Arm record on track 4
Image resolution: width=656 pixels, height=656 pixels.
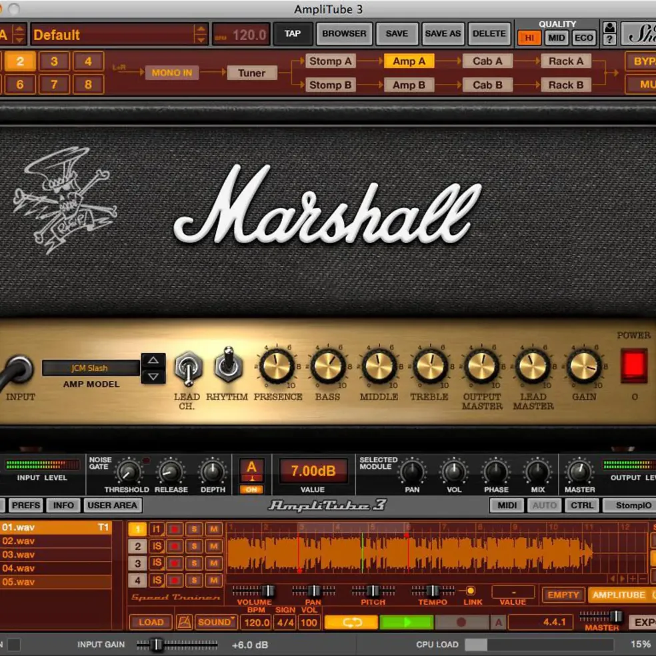tap(174, 580)
